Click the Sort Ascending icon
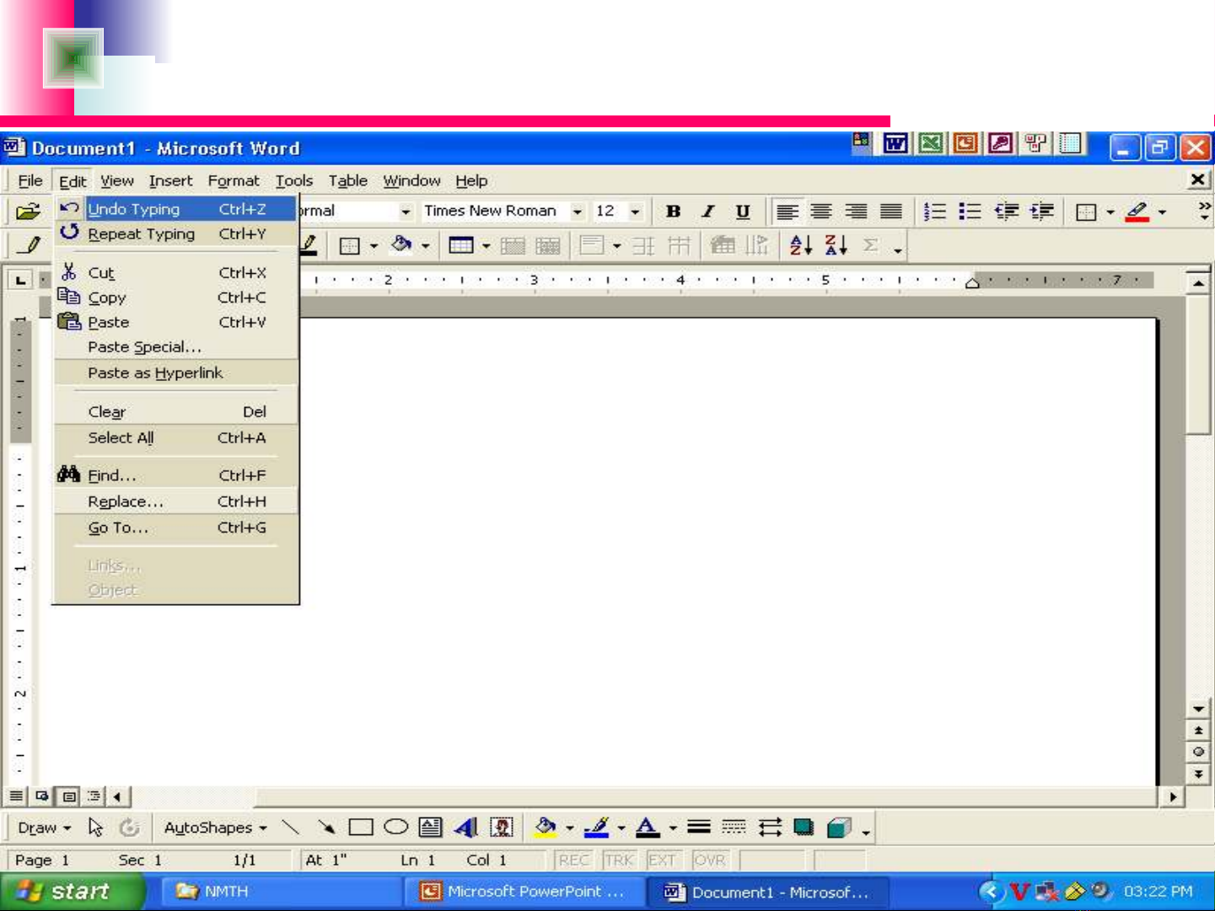This screenshot has width=1215, height=911. [800, 245]
